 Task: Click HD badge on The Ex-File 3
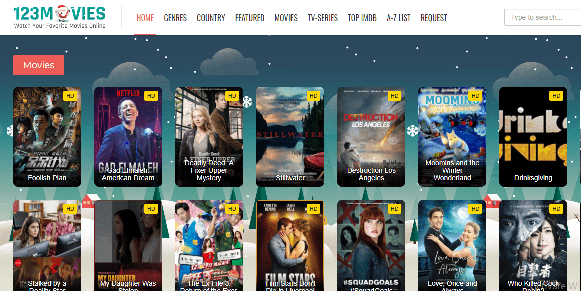pyautogui.click(x=232, y=209)
